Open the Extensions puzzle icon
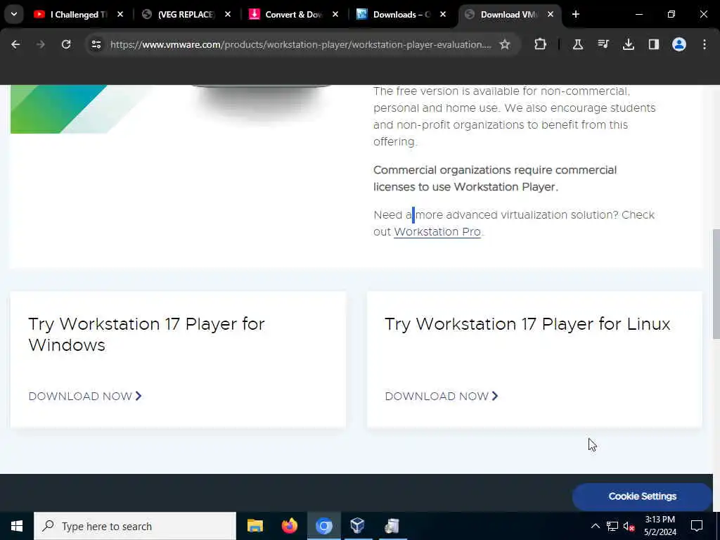This screenshot has width=720, height=540. [x=541, y=44]
